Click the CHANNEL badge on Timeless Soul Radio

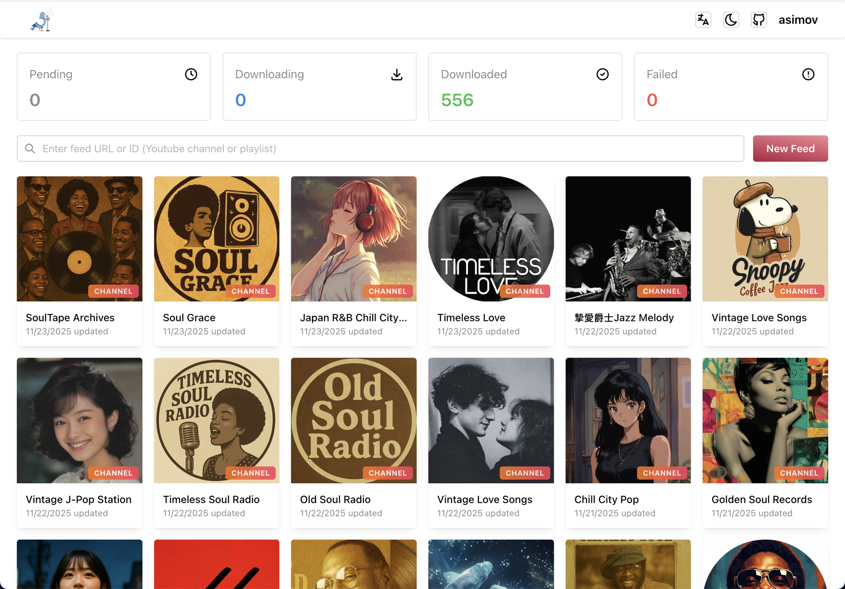[250, 473]
